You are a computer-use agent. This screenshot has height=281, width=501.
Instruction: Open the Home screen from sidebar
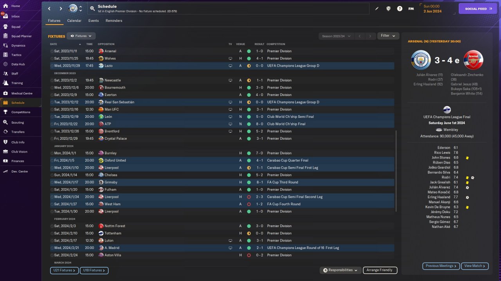(16, 6)
